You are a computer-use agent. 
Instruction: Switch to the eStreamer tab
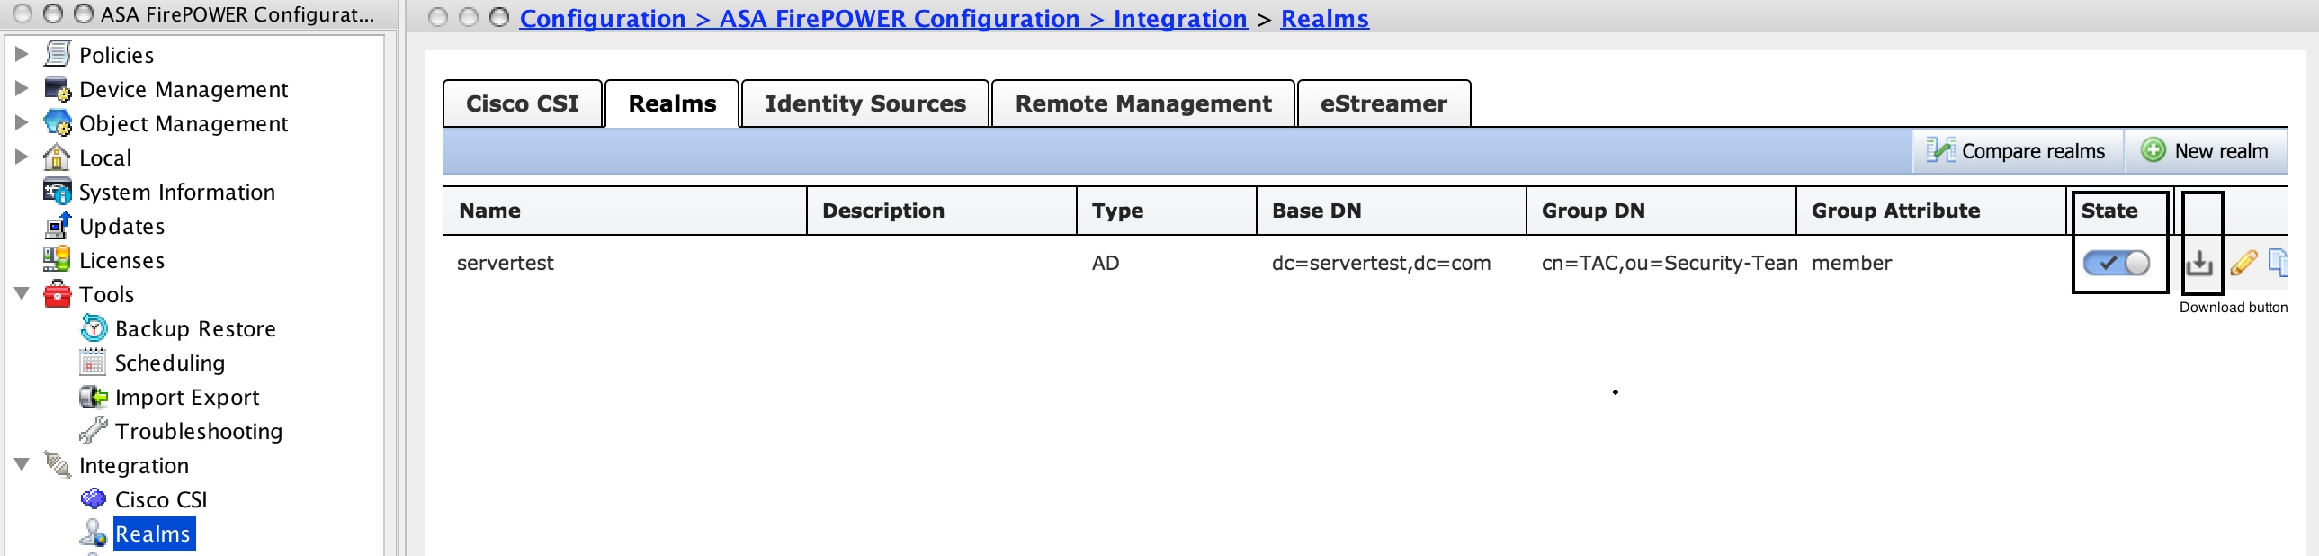pyautogui.click(x=1383, y=103)
